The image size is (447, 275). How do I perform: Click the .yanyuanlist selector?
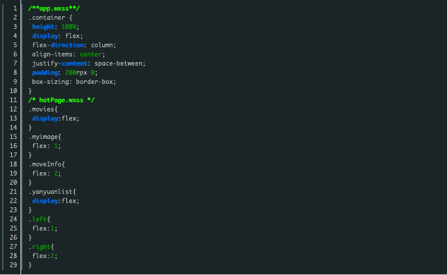click(x=50, y=192)
